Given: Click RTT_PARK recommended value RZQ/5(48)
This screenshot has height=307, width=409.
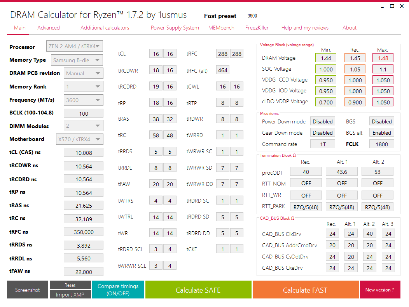Looking at the screenshot, I should pos(306,207).
